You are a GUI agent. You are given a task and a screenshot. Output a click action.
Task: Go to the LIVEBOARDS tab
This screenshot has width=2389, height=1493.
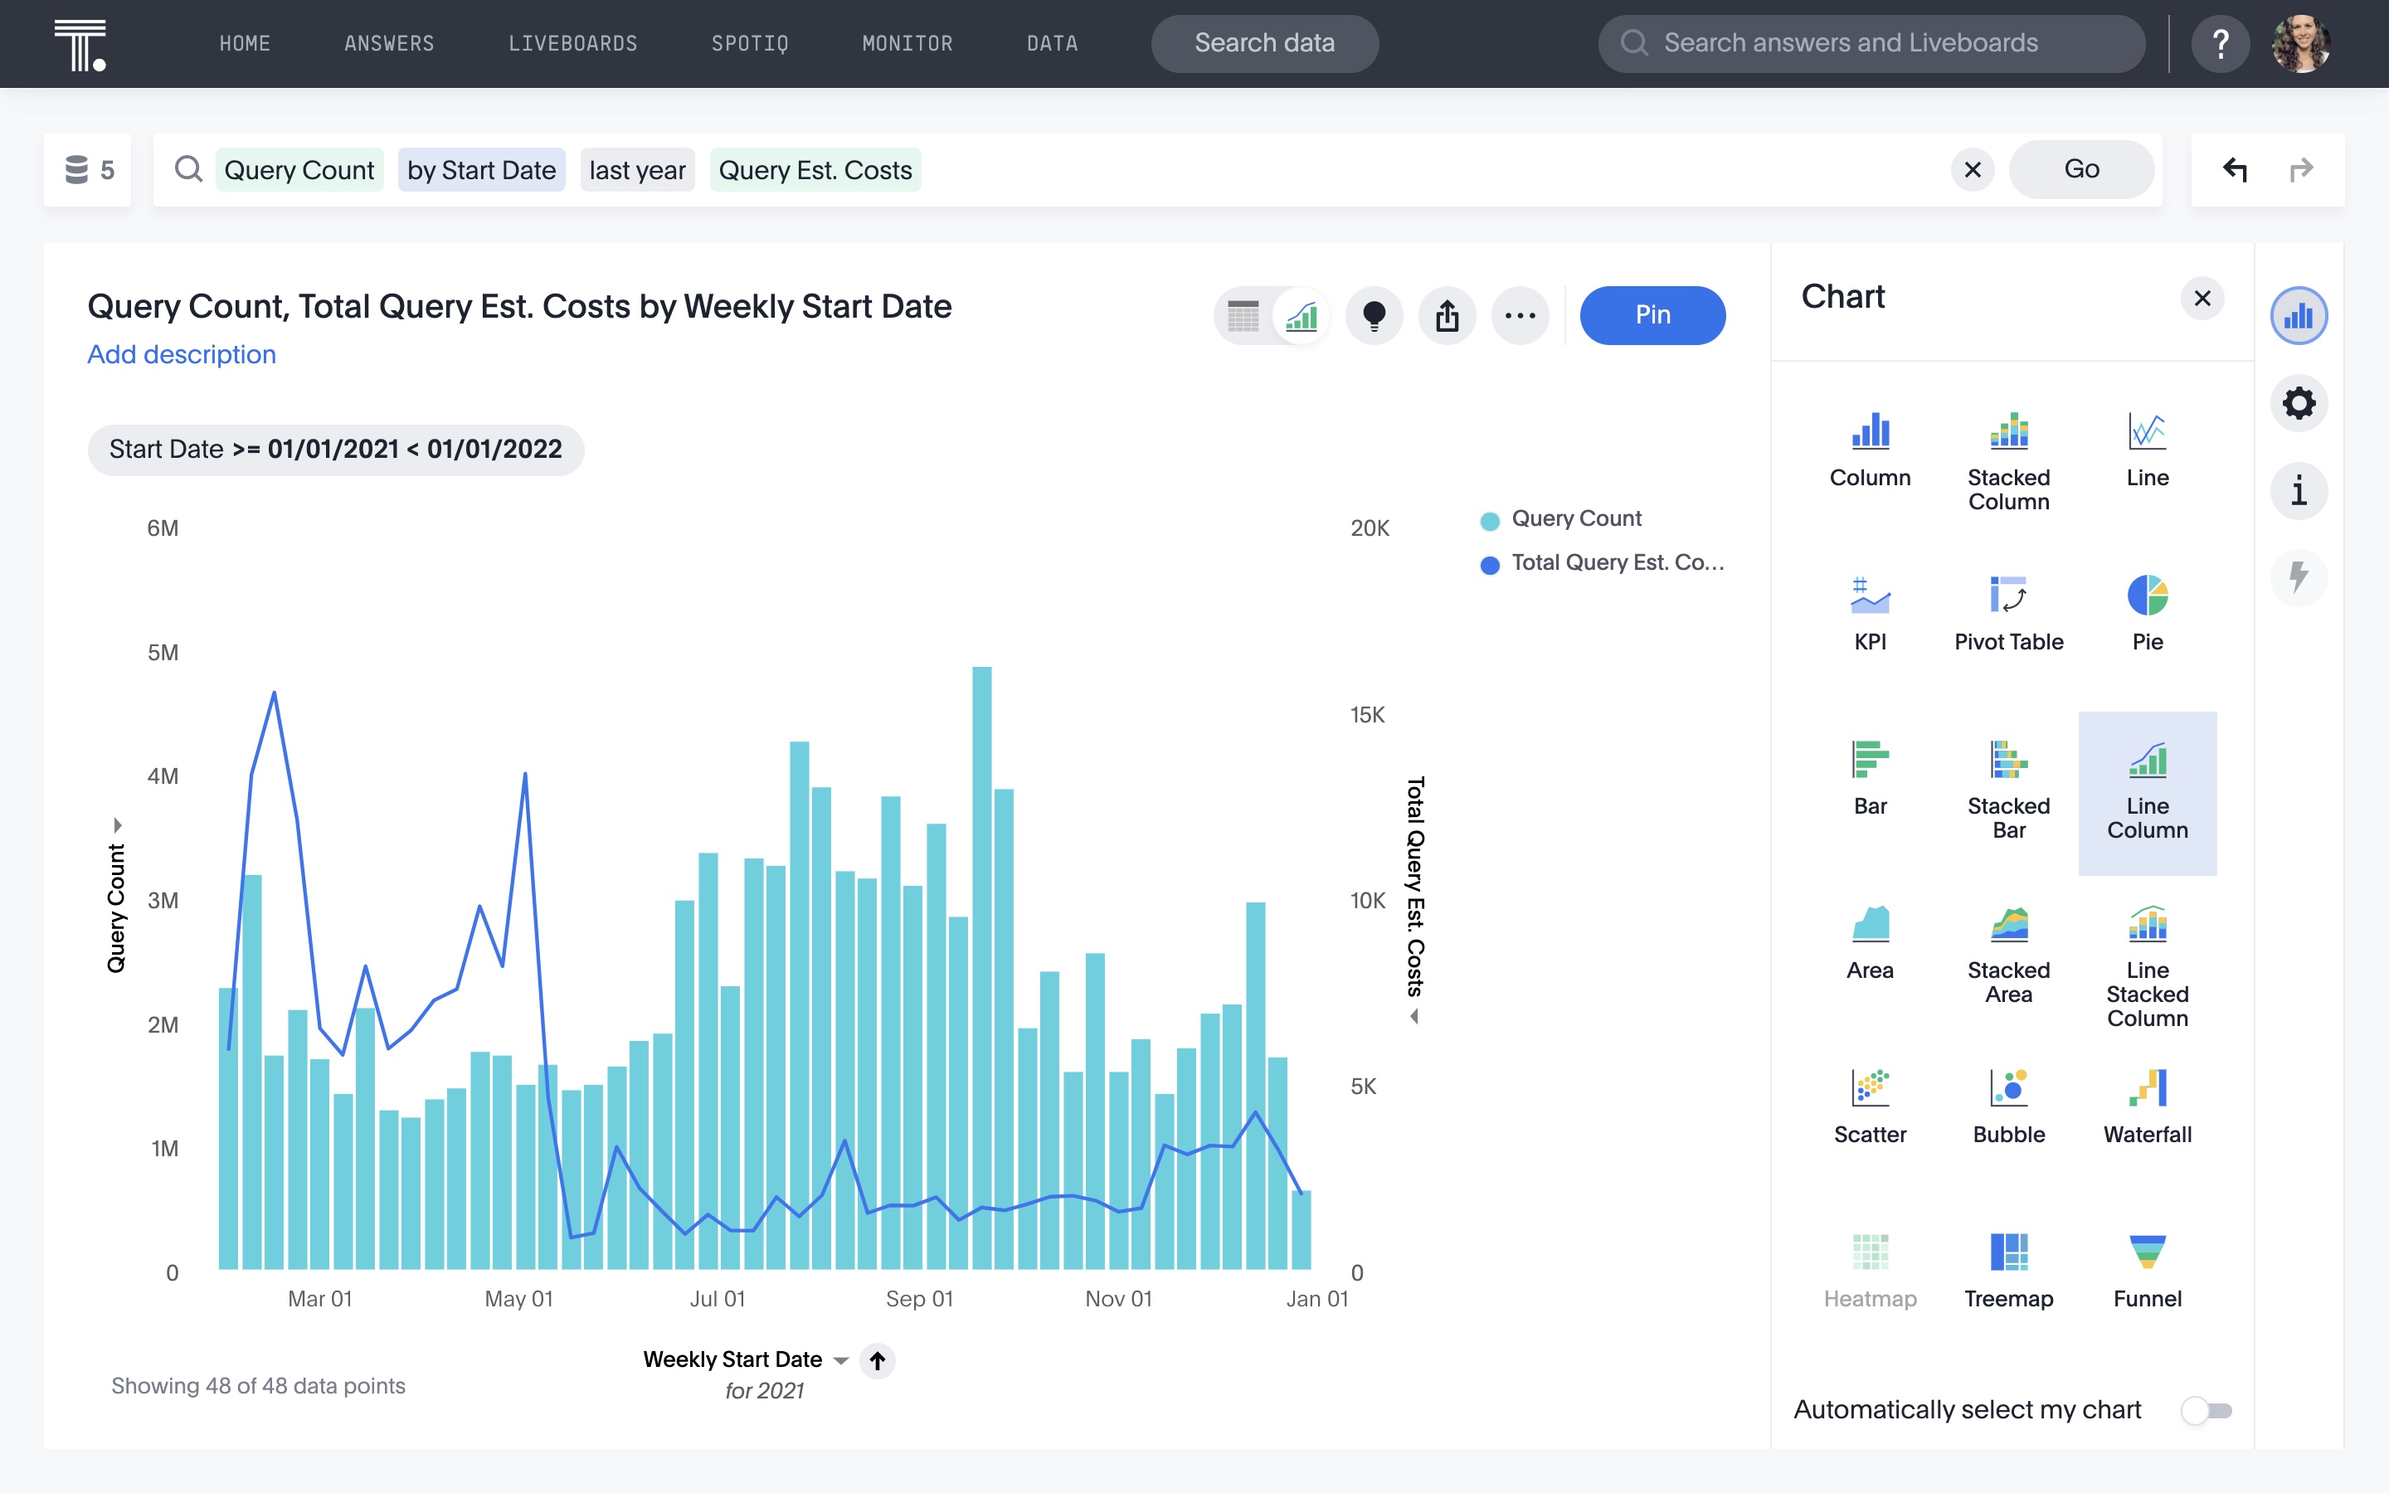pyautogui.click(x=572, y=43)
